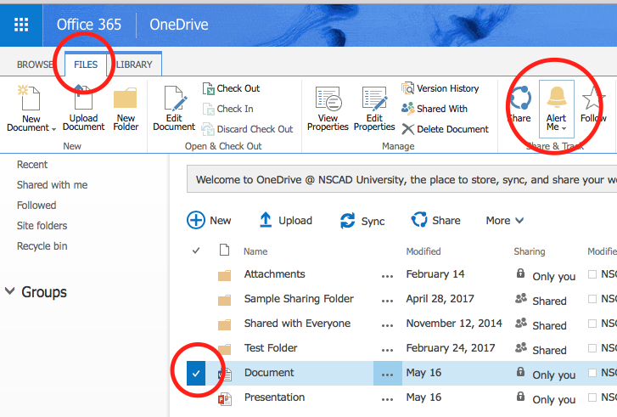Click the New Folder ribbon icon

point(125,98)
